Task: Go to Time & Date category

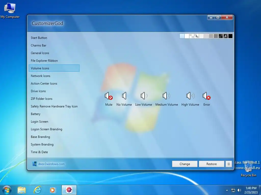Action: 54,152
